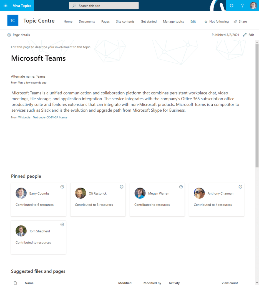Click the Pinned people heading
The height and width of the screenshot is (285, 259).
click(x=26, y=176)
